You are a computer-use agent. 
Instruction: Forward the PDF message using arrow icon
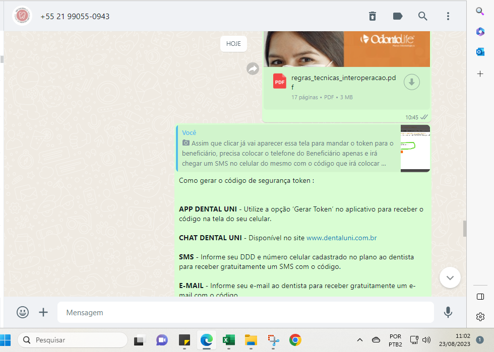253,68
